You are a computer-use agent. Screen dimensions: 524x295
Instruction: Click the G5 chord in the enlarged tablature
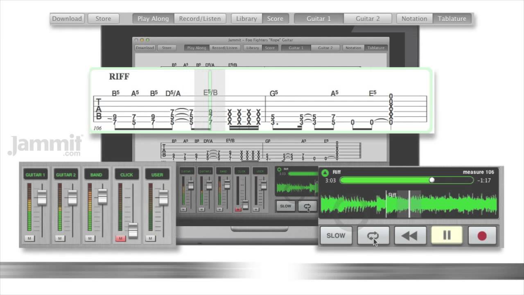[x=273, y=93]
